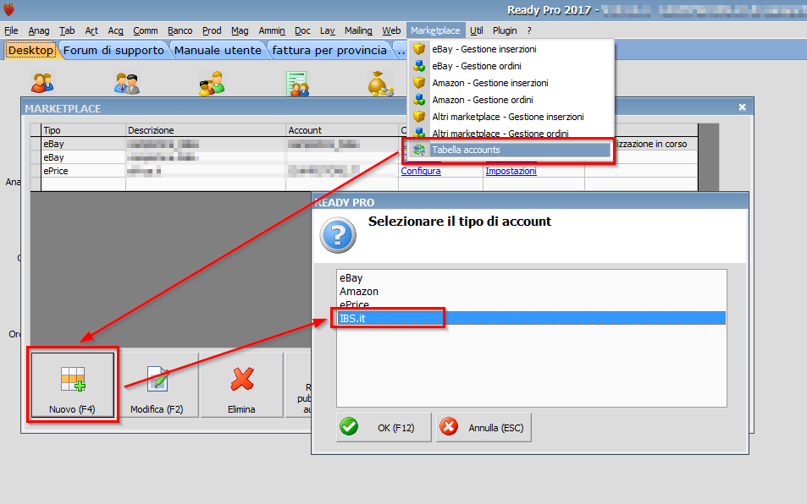Image resolution: width=807 pixels, height=504 pixels.
Task: Switch to fattura per provincia tab
Action: click(329, 51)
